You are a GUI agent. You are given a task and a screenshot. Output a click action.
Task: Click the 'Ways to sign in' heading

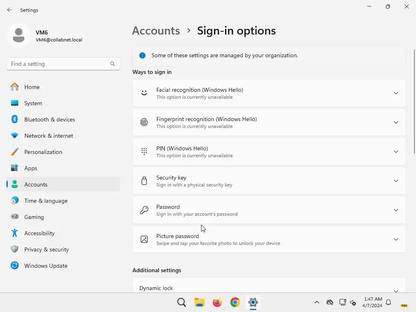coord(152,72)
